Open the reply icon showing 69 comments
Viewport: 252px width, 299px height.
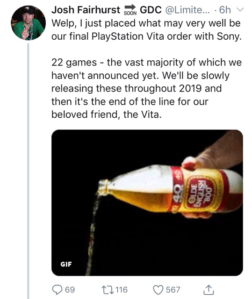point(58,290)
